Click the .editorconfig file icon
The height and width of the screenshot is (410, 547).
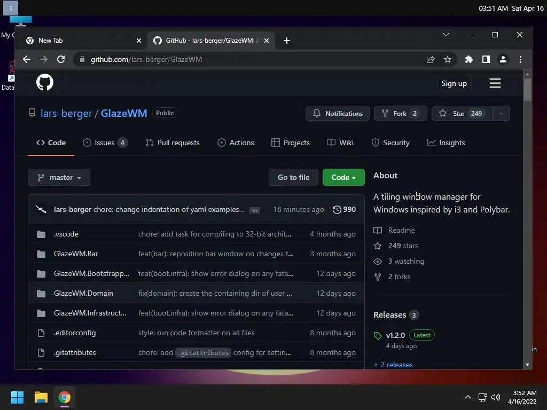[41, 333]
